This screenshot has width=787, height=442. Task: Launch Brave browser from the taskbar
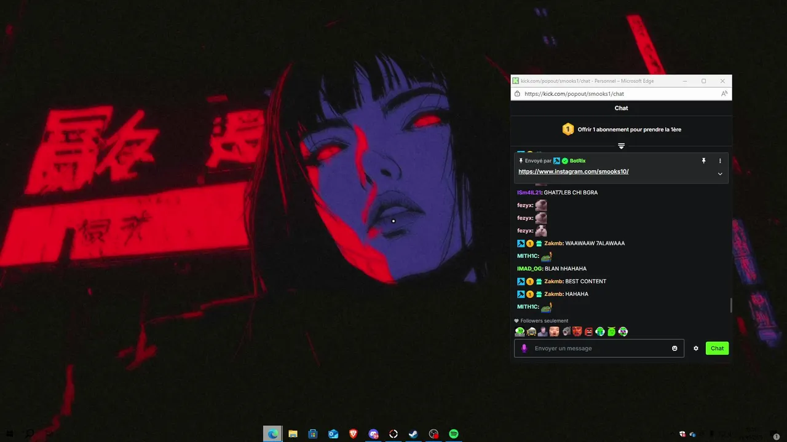(x=353, y=434)
